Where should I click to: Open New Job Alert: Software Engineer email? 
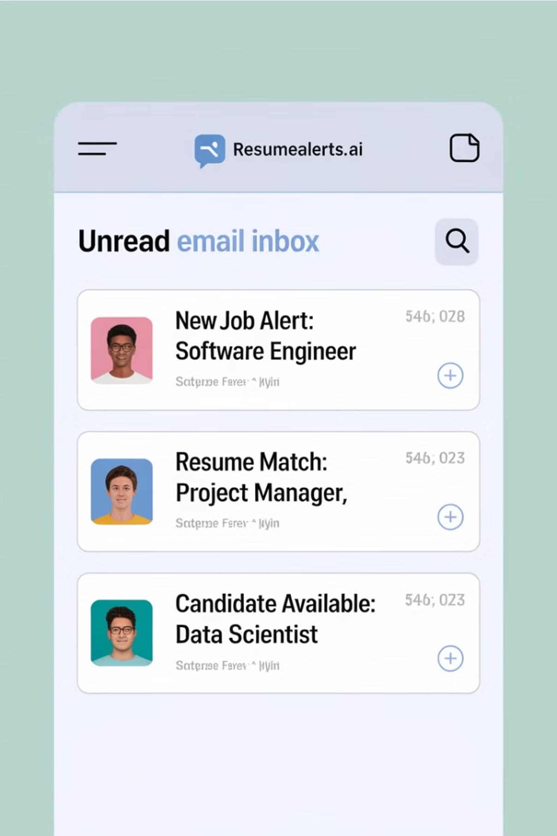278,350
